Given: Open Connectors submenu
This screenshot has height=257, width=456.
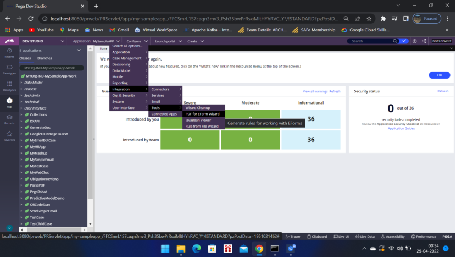Looking at the screenshot, I should (x=166, y=89).
